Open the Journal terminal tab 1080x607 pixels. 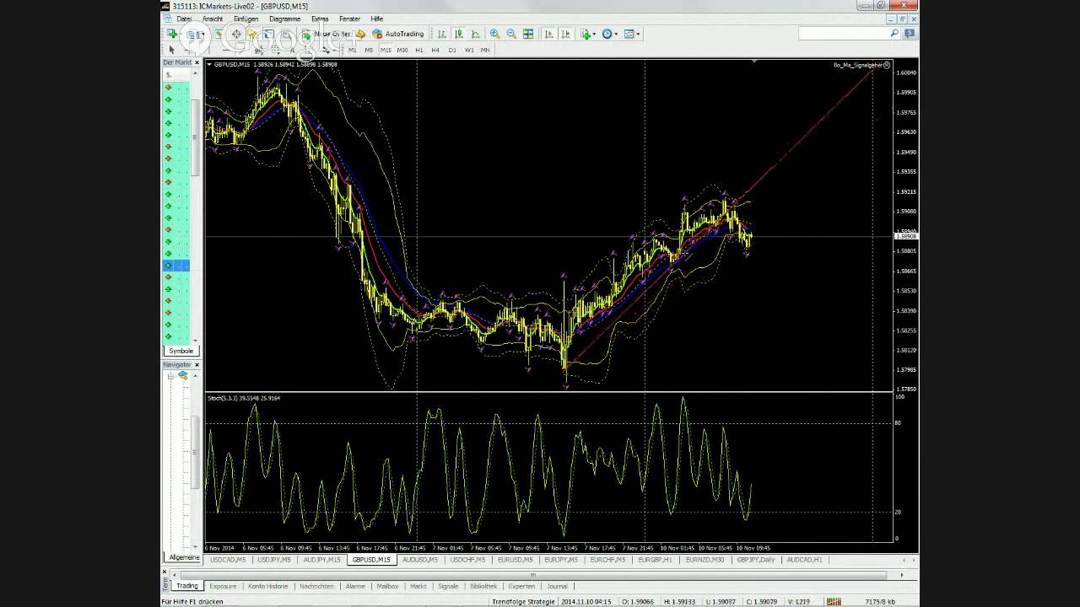(557, 586)
